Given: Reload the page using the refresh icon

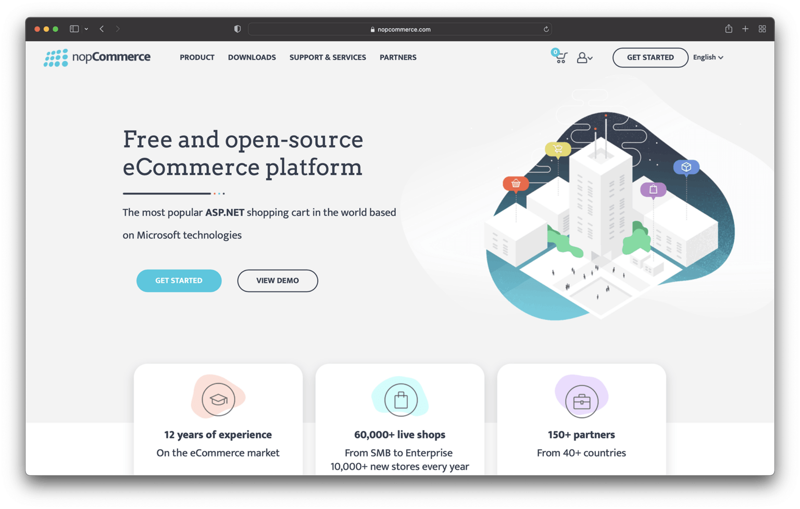Looking at the screenshot, I should click(x=545, y=29).
